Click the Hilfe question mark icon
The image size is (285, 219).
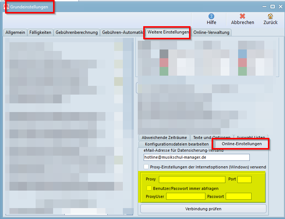[211, 16]
